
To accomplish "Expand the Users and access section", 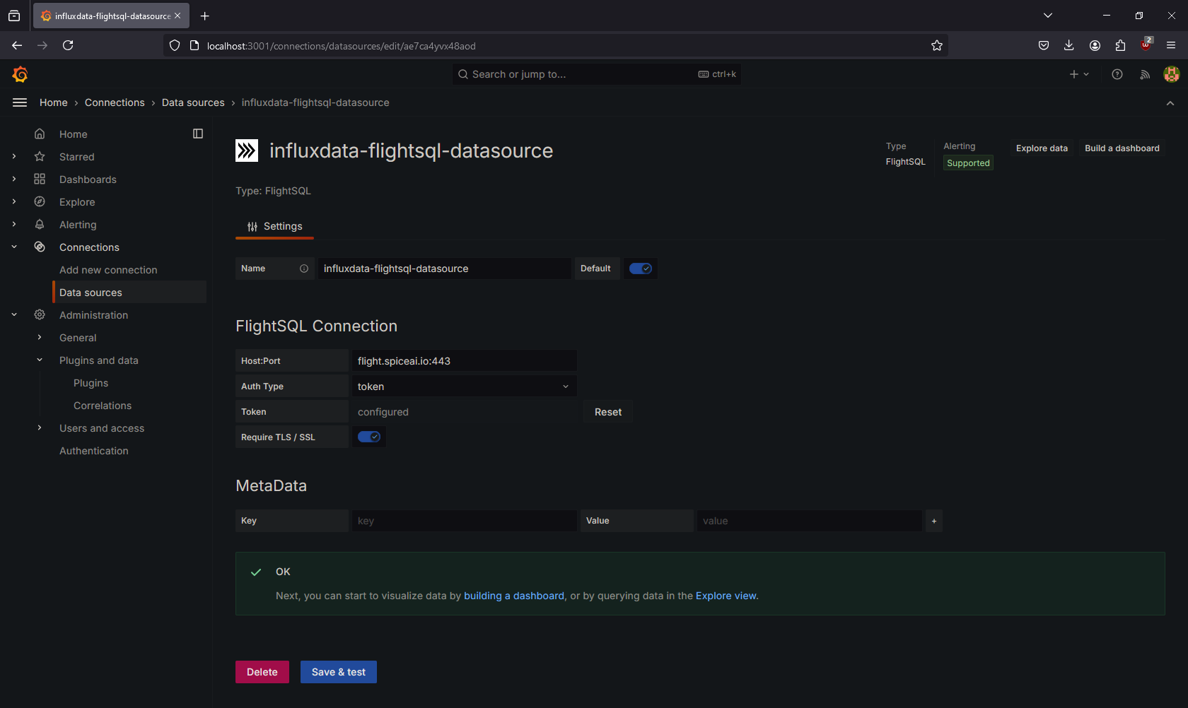I will [x=40, y=428].
